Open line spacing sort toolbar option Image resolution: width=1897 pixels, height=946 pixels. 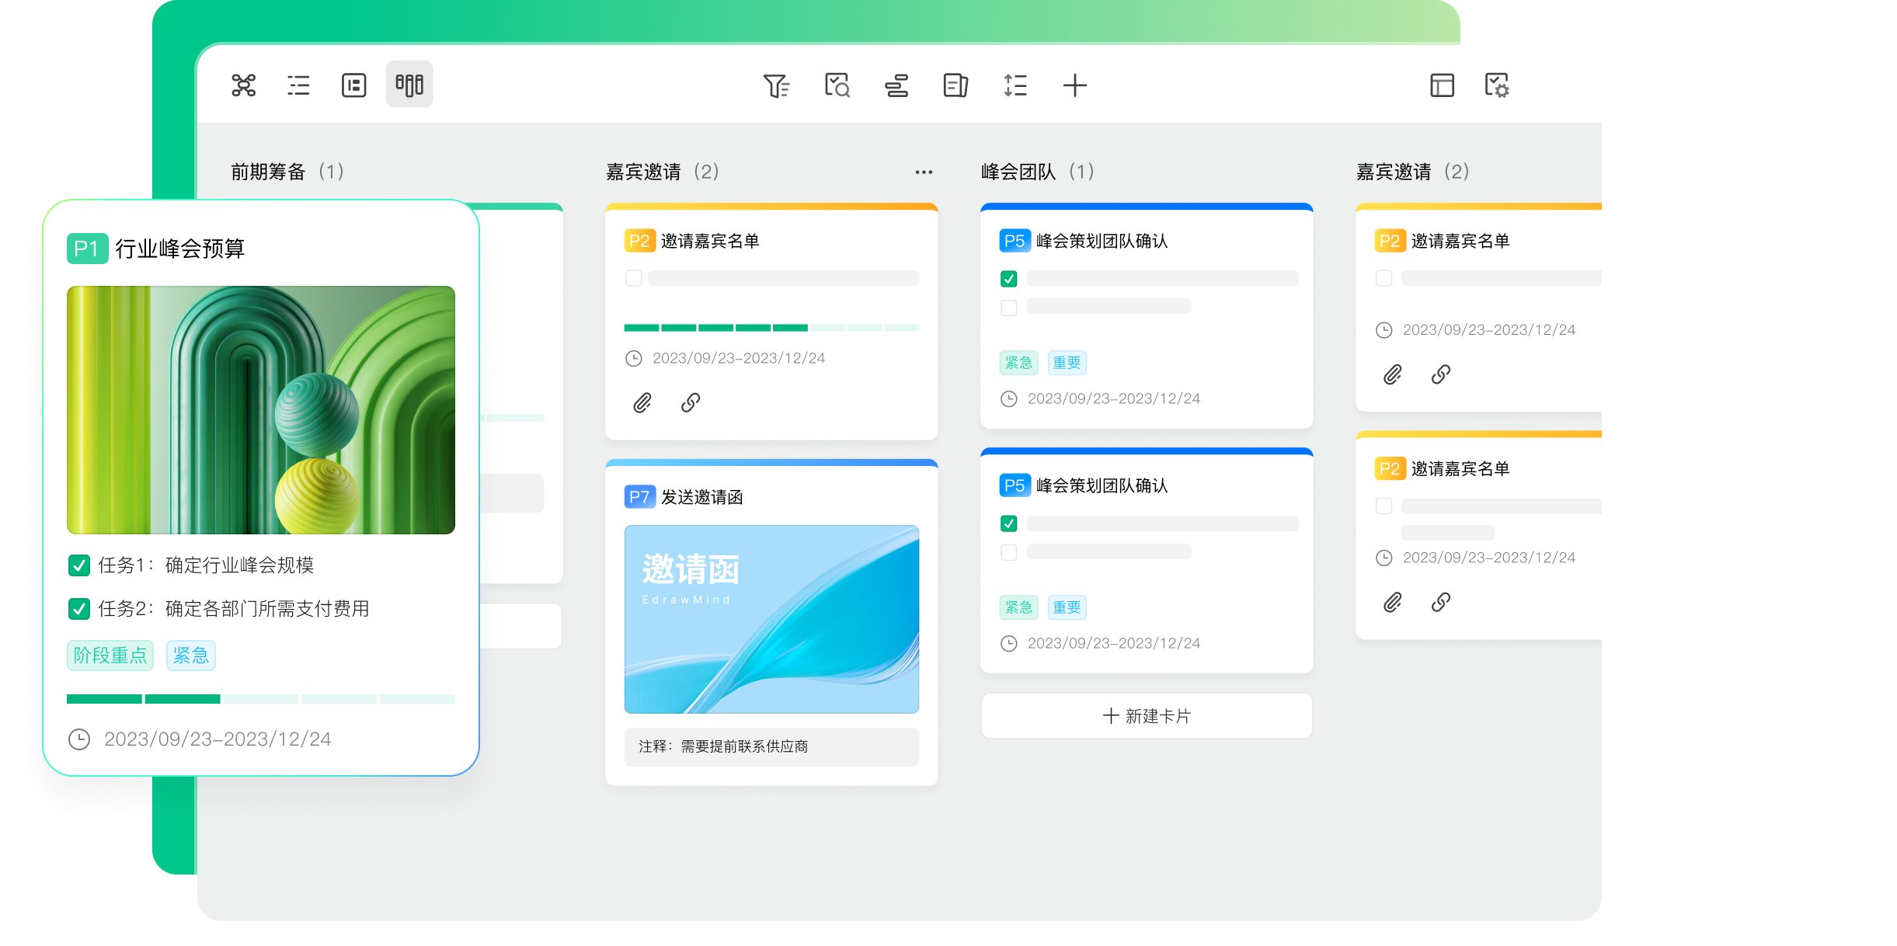tap(1015, 85)
